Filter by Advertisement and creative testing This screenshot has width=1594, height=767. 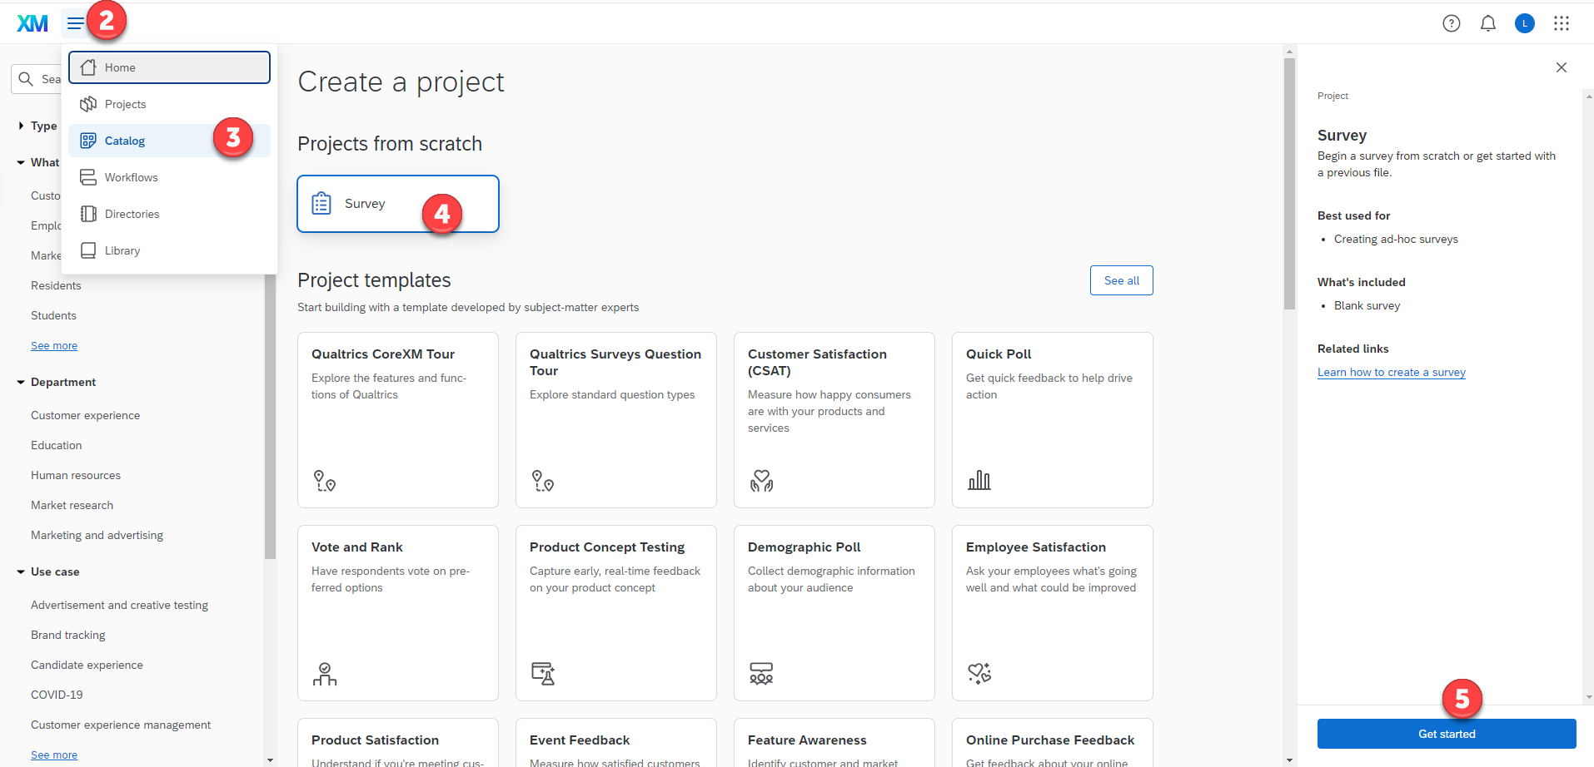pyautogui.click(x=120, y=605)
